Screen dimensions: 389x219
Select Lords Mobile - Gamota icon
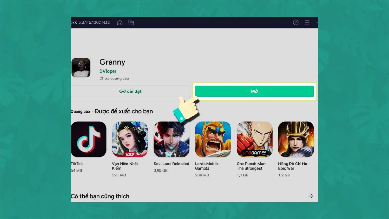(x=213, y=139)
